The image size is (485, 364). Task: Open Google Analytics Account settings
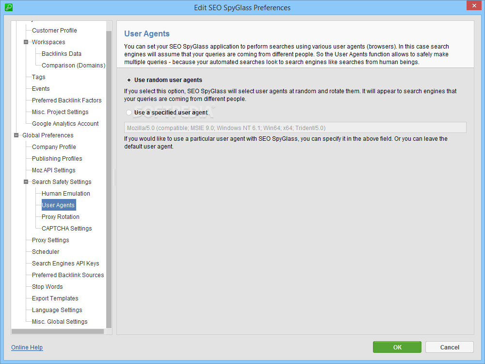click(x=65, y=123)
